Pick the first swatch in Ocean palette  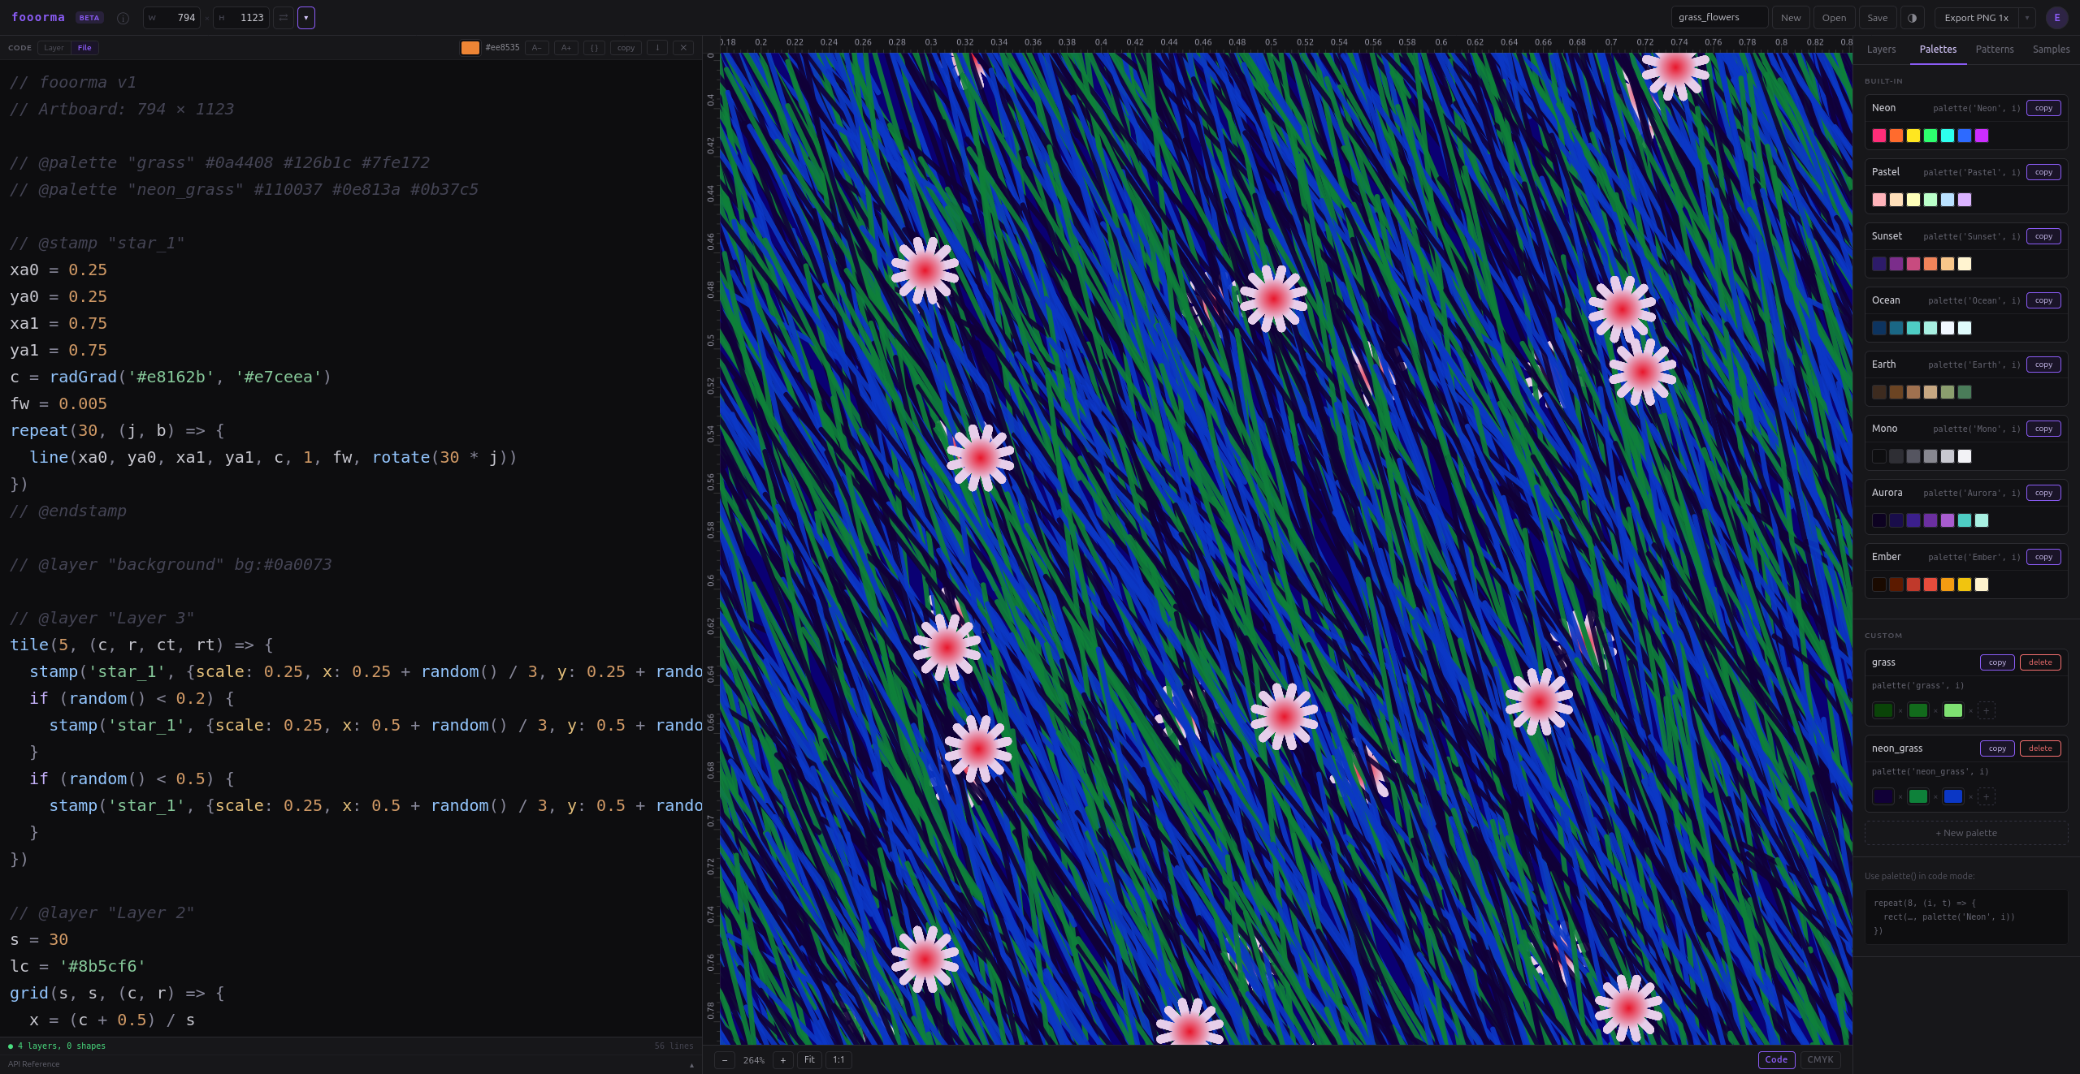(x=1879, y=328)
